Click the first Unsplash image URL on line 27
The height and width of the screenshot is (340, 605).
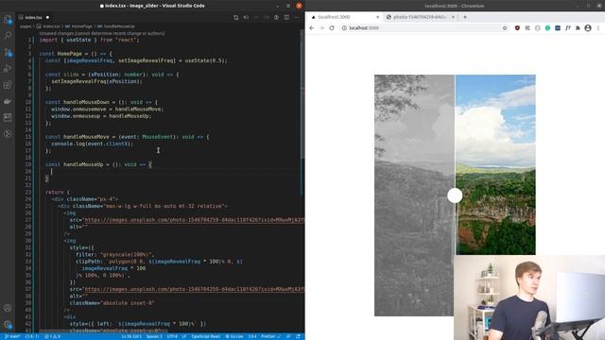(x=194, y=220)
